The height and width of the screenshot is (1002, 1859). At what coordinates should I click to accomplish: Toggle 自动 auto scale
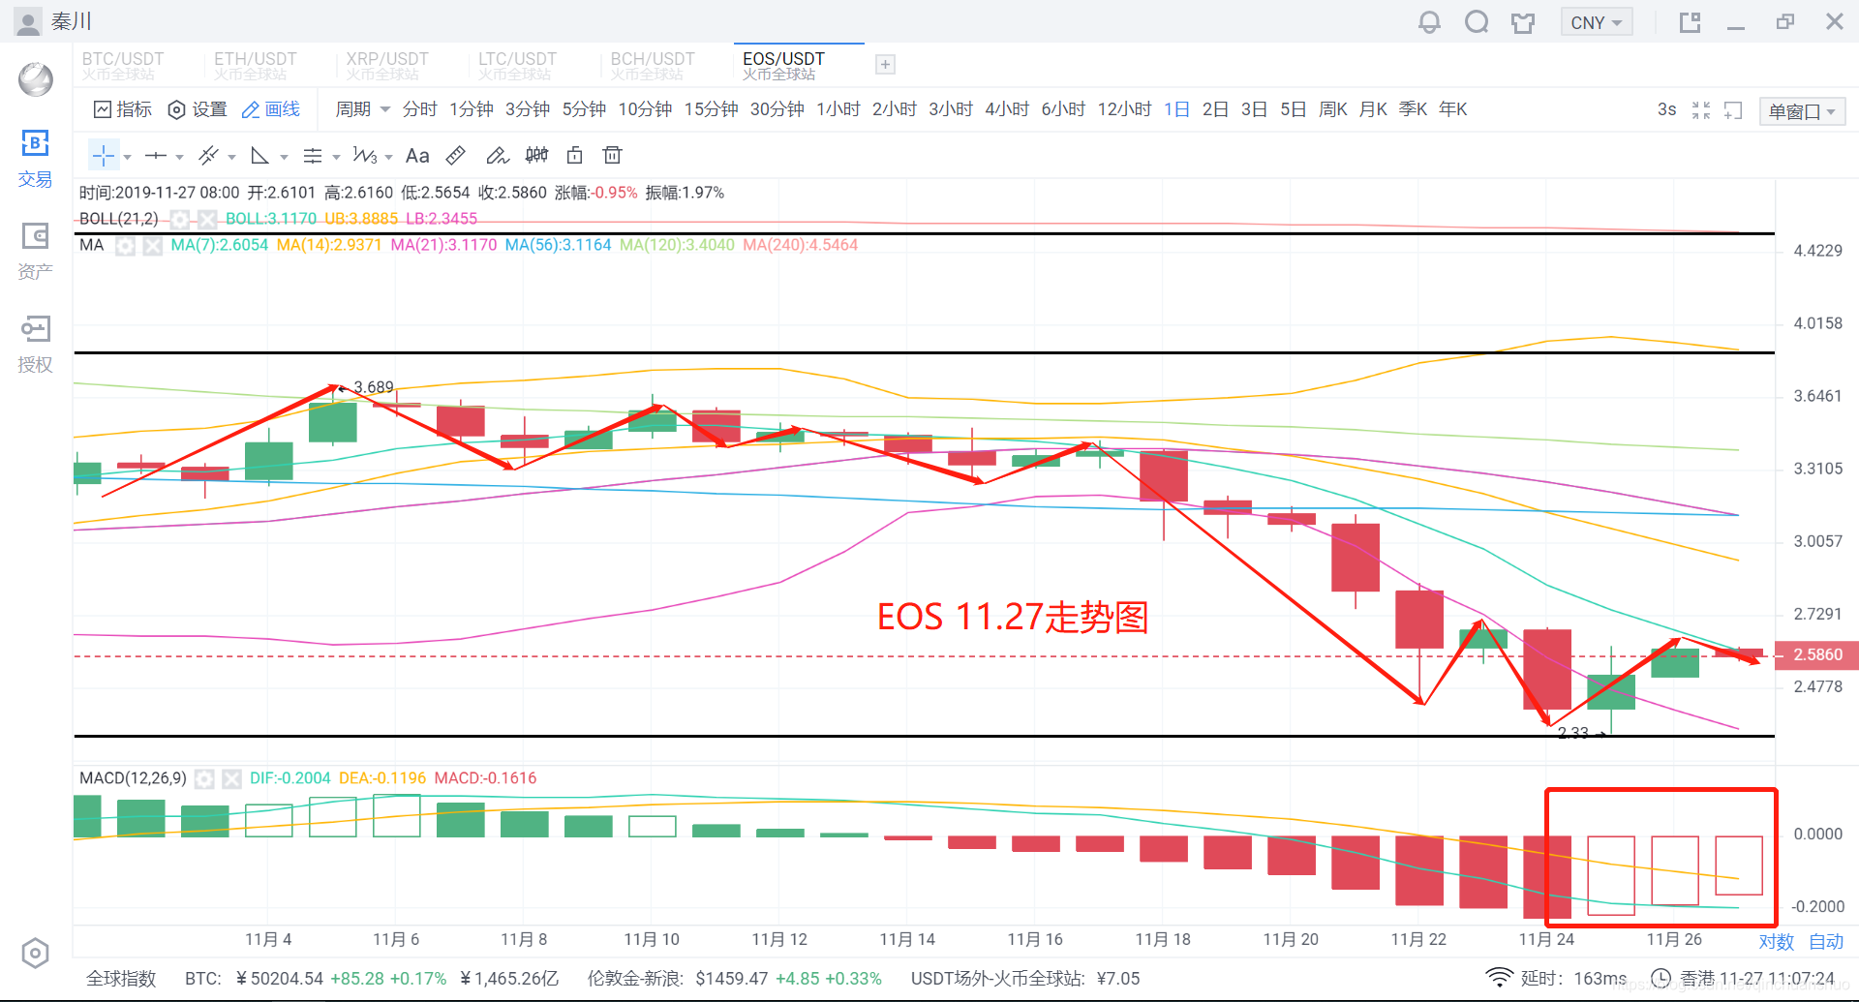[1826, 941]
